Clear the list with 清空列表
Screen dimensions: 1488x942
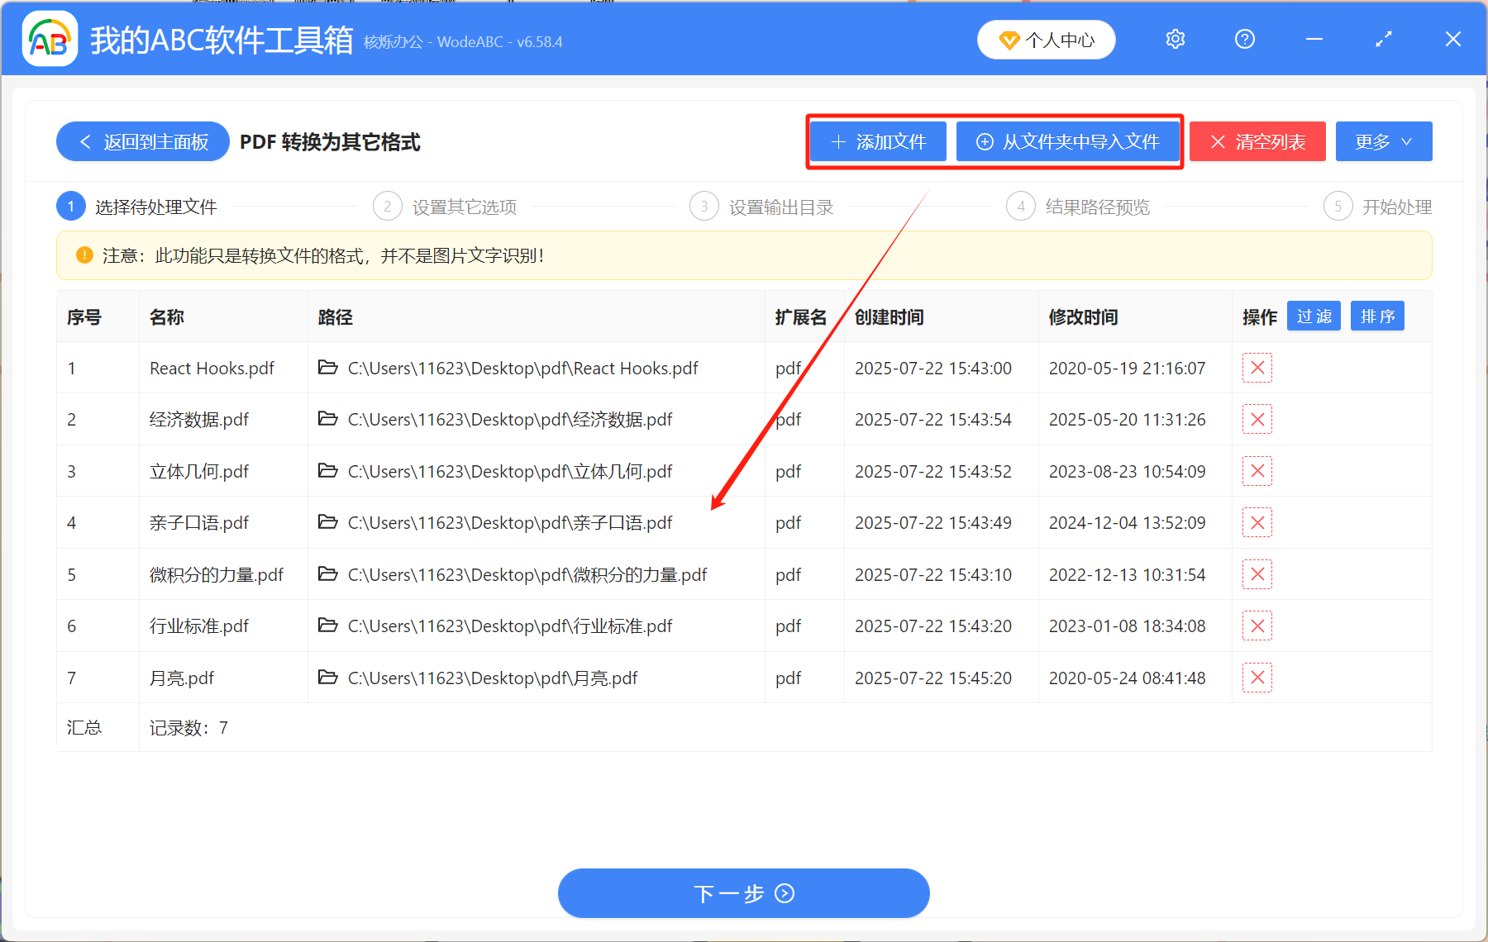(1257, 141)
